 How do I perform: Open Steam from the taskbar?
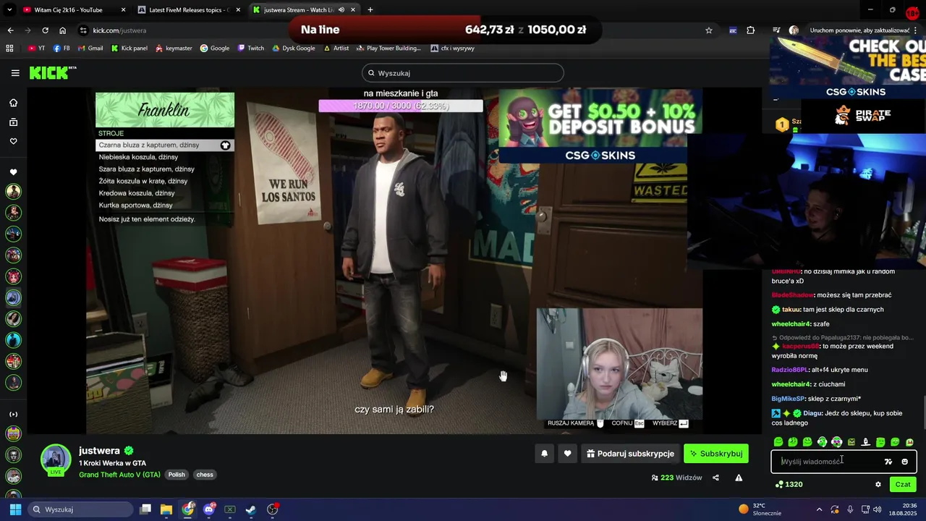pyautogui.click(x=251, y=509)
